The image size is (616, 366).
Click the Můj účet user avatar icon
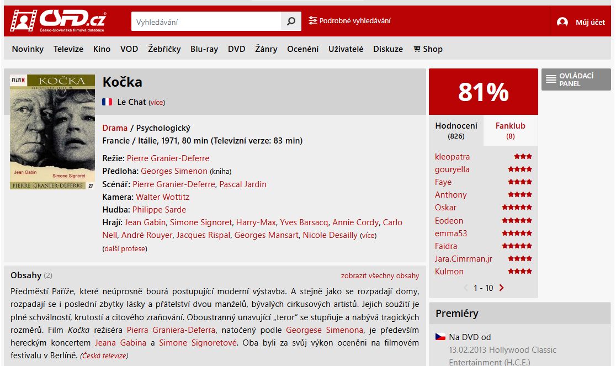[x=562, y=22]
